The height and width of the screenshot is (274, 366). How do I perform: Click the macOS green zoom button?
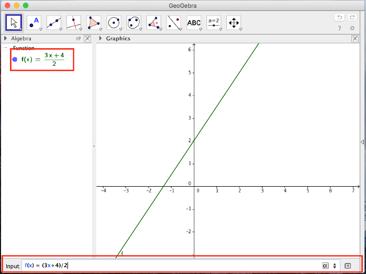[x=26, y=6]
